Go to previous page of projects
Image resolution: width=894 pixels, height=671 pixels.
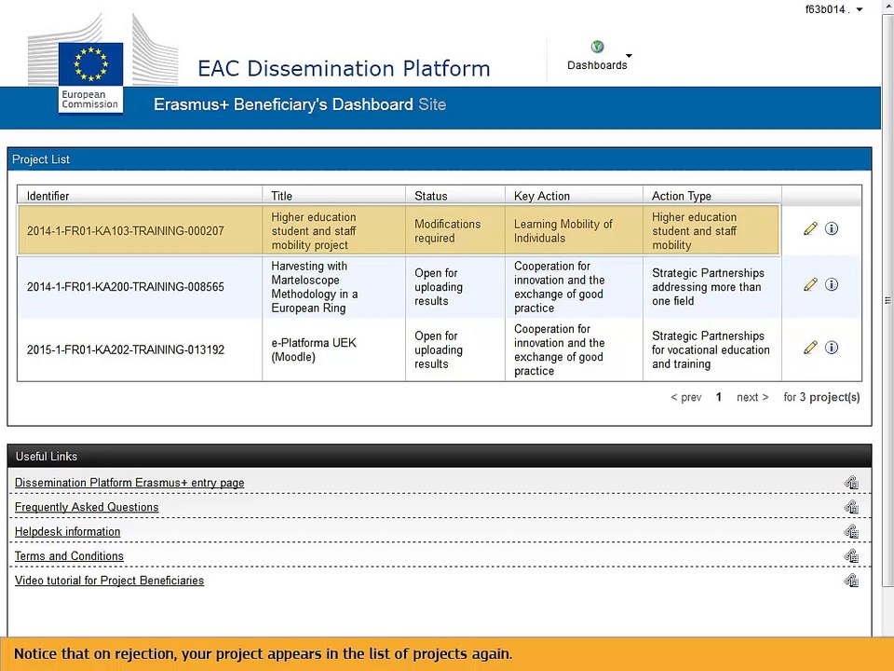click(686, 397)
